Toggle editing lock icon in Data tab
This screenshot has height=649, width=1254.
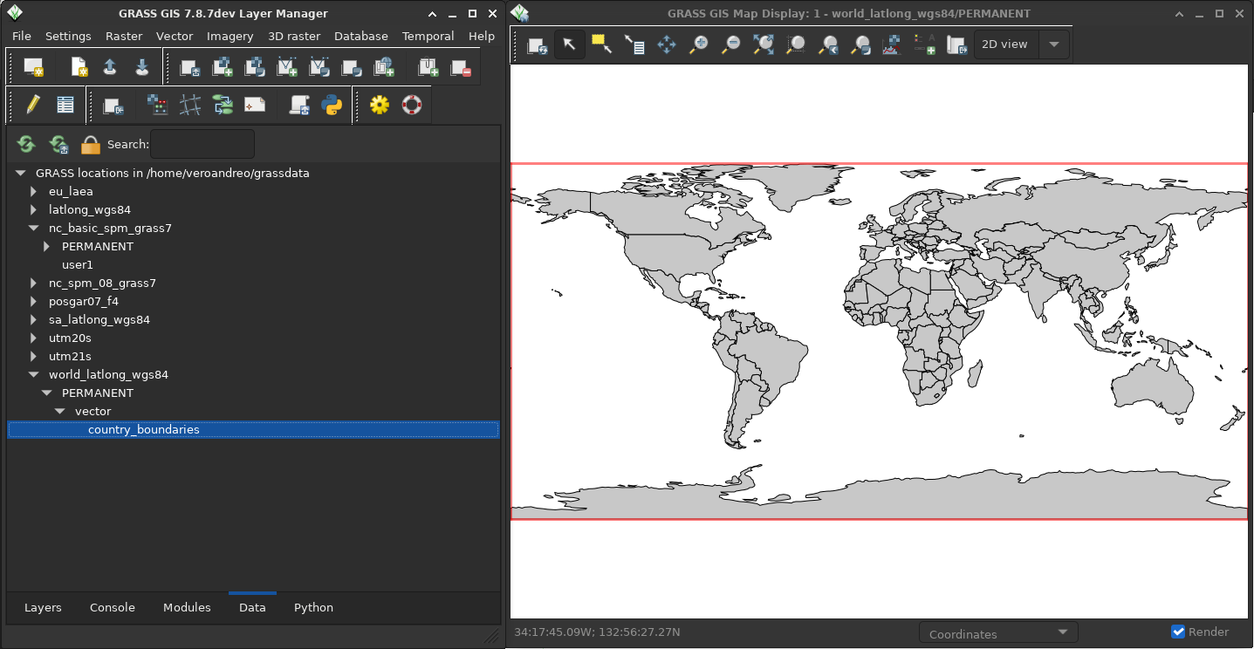pos(91,144)
